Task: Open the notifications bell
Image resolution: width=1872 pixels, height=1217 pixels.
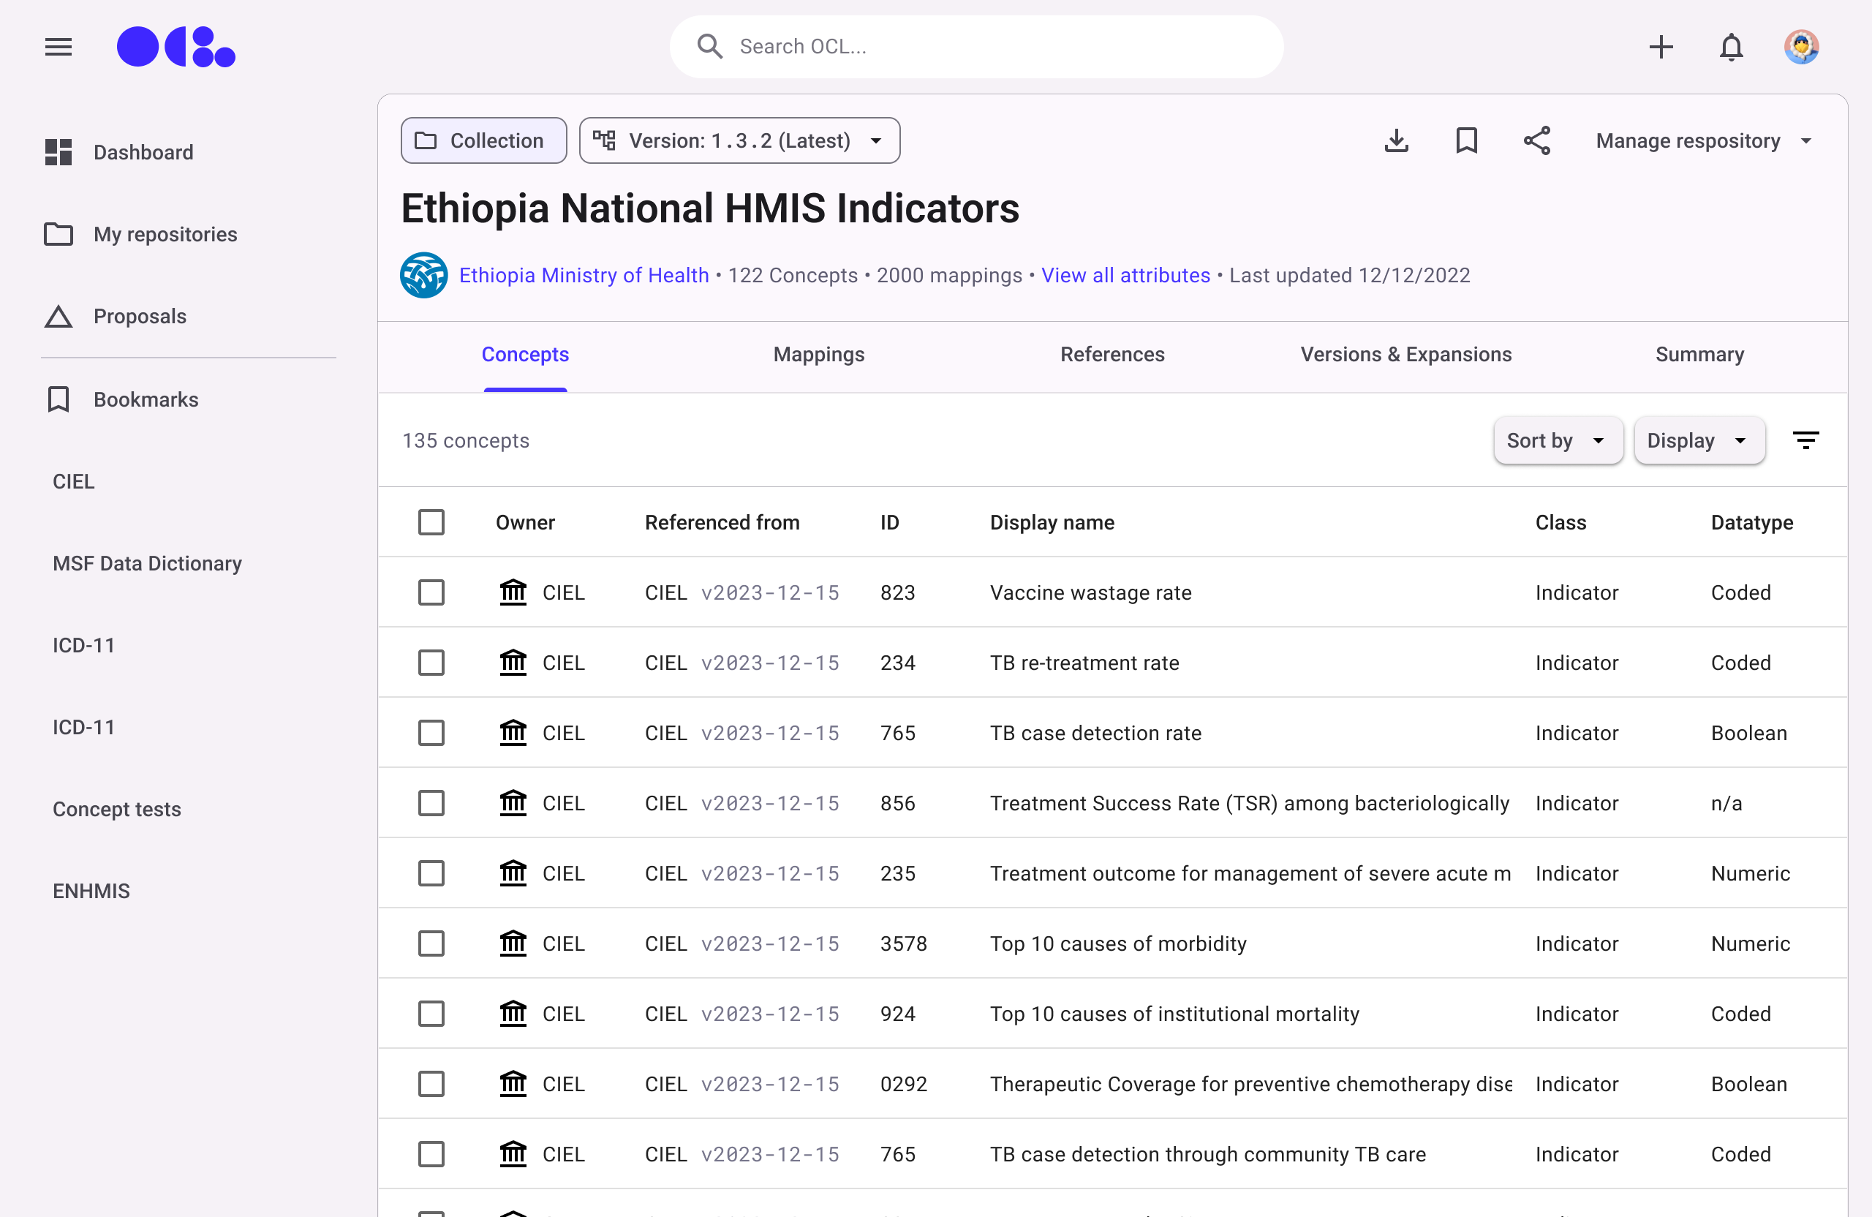Action: [x=1730, y=48]
